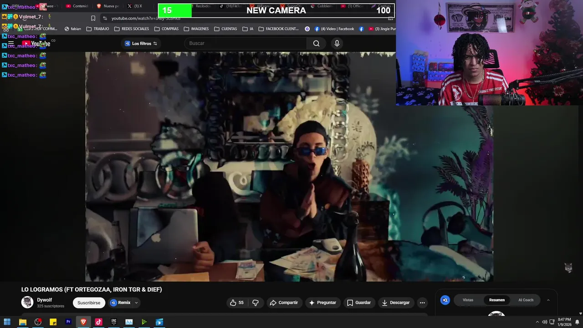Like the video with thumbs up
The width and height of the screenshot is (583, 328).
[237, 302]
